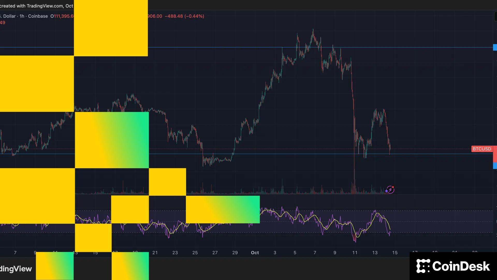Click the upper blue price tag on axis
The image size is (497, 280).
pyautogui.click(x=495, y=47)
